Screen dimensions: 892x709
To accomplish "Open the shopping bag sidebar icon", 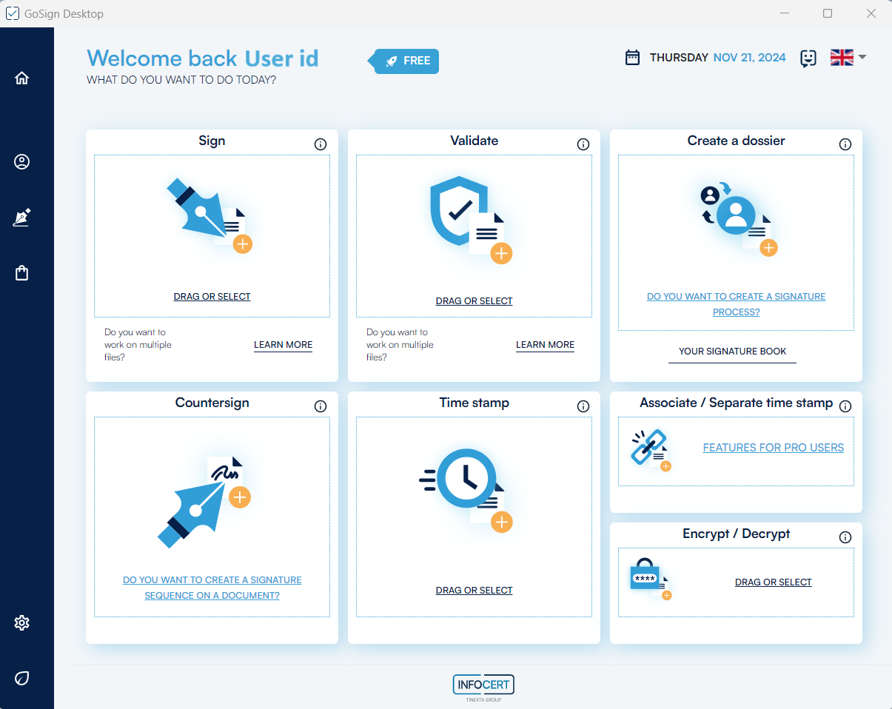I will tap(21, 273).
